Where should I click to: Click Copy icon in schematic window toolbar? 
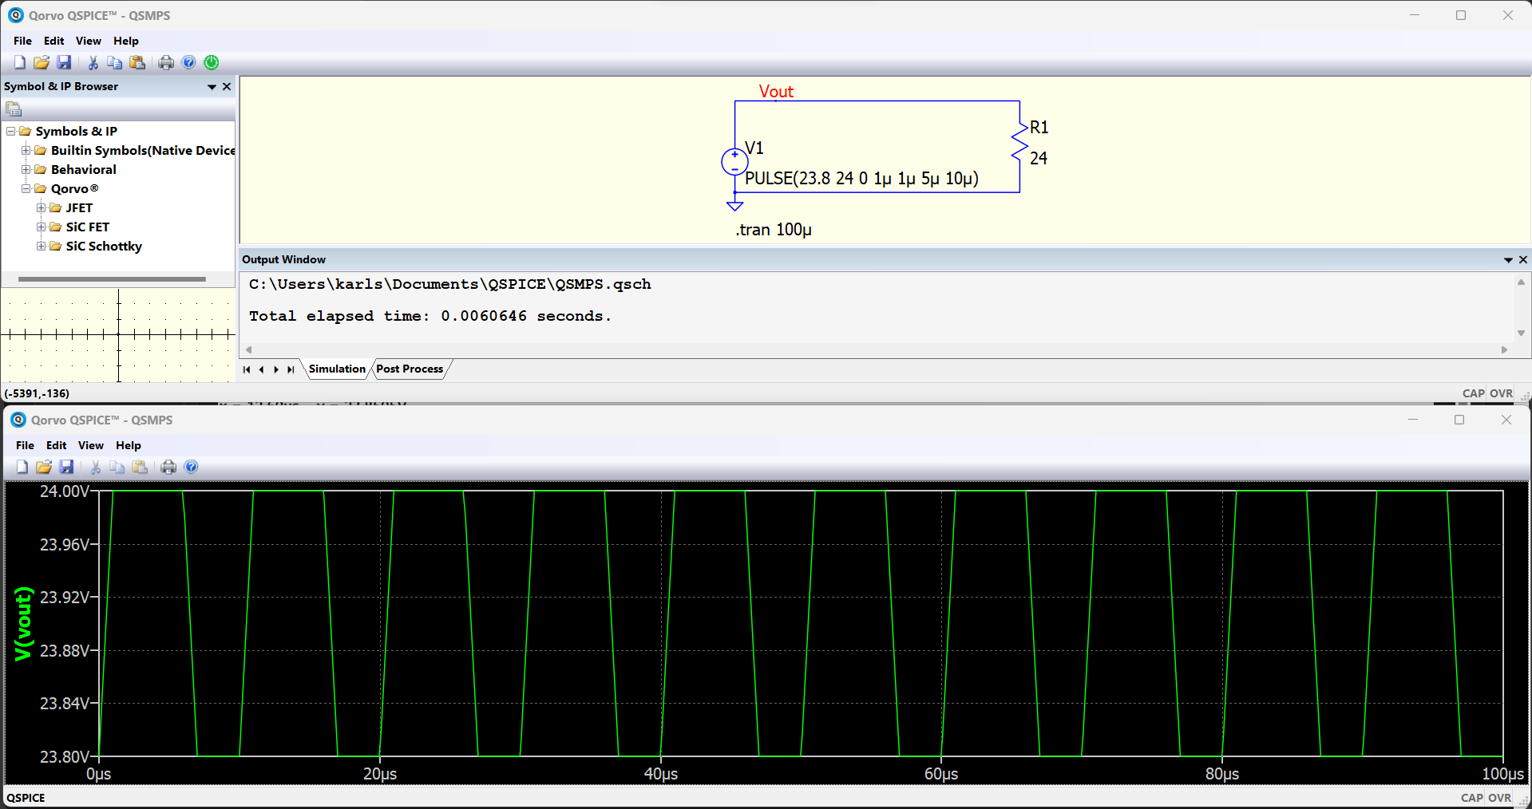(x=114, y=62)
